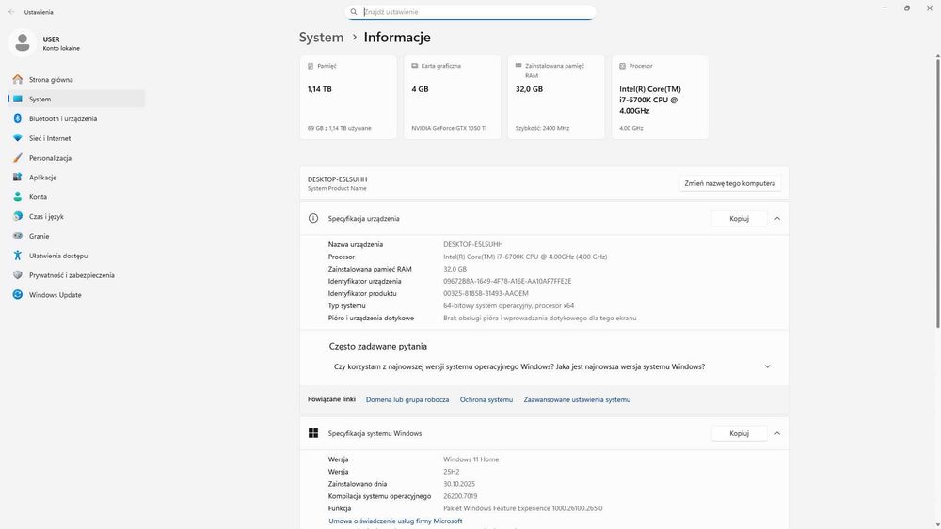Image resolution: width=941 pixels, height=529 pixels.
Task: Open Ochrona systemu link
Action: pos(486,399)
